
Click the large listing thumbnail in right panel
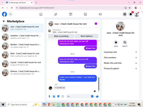point(120,26)
